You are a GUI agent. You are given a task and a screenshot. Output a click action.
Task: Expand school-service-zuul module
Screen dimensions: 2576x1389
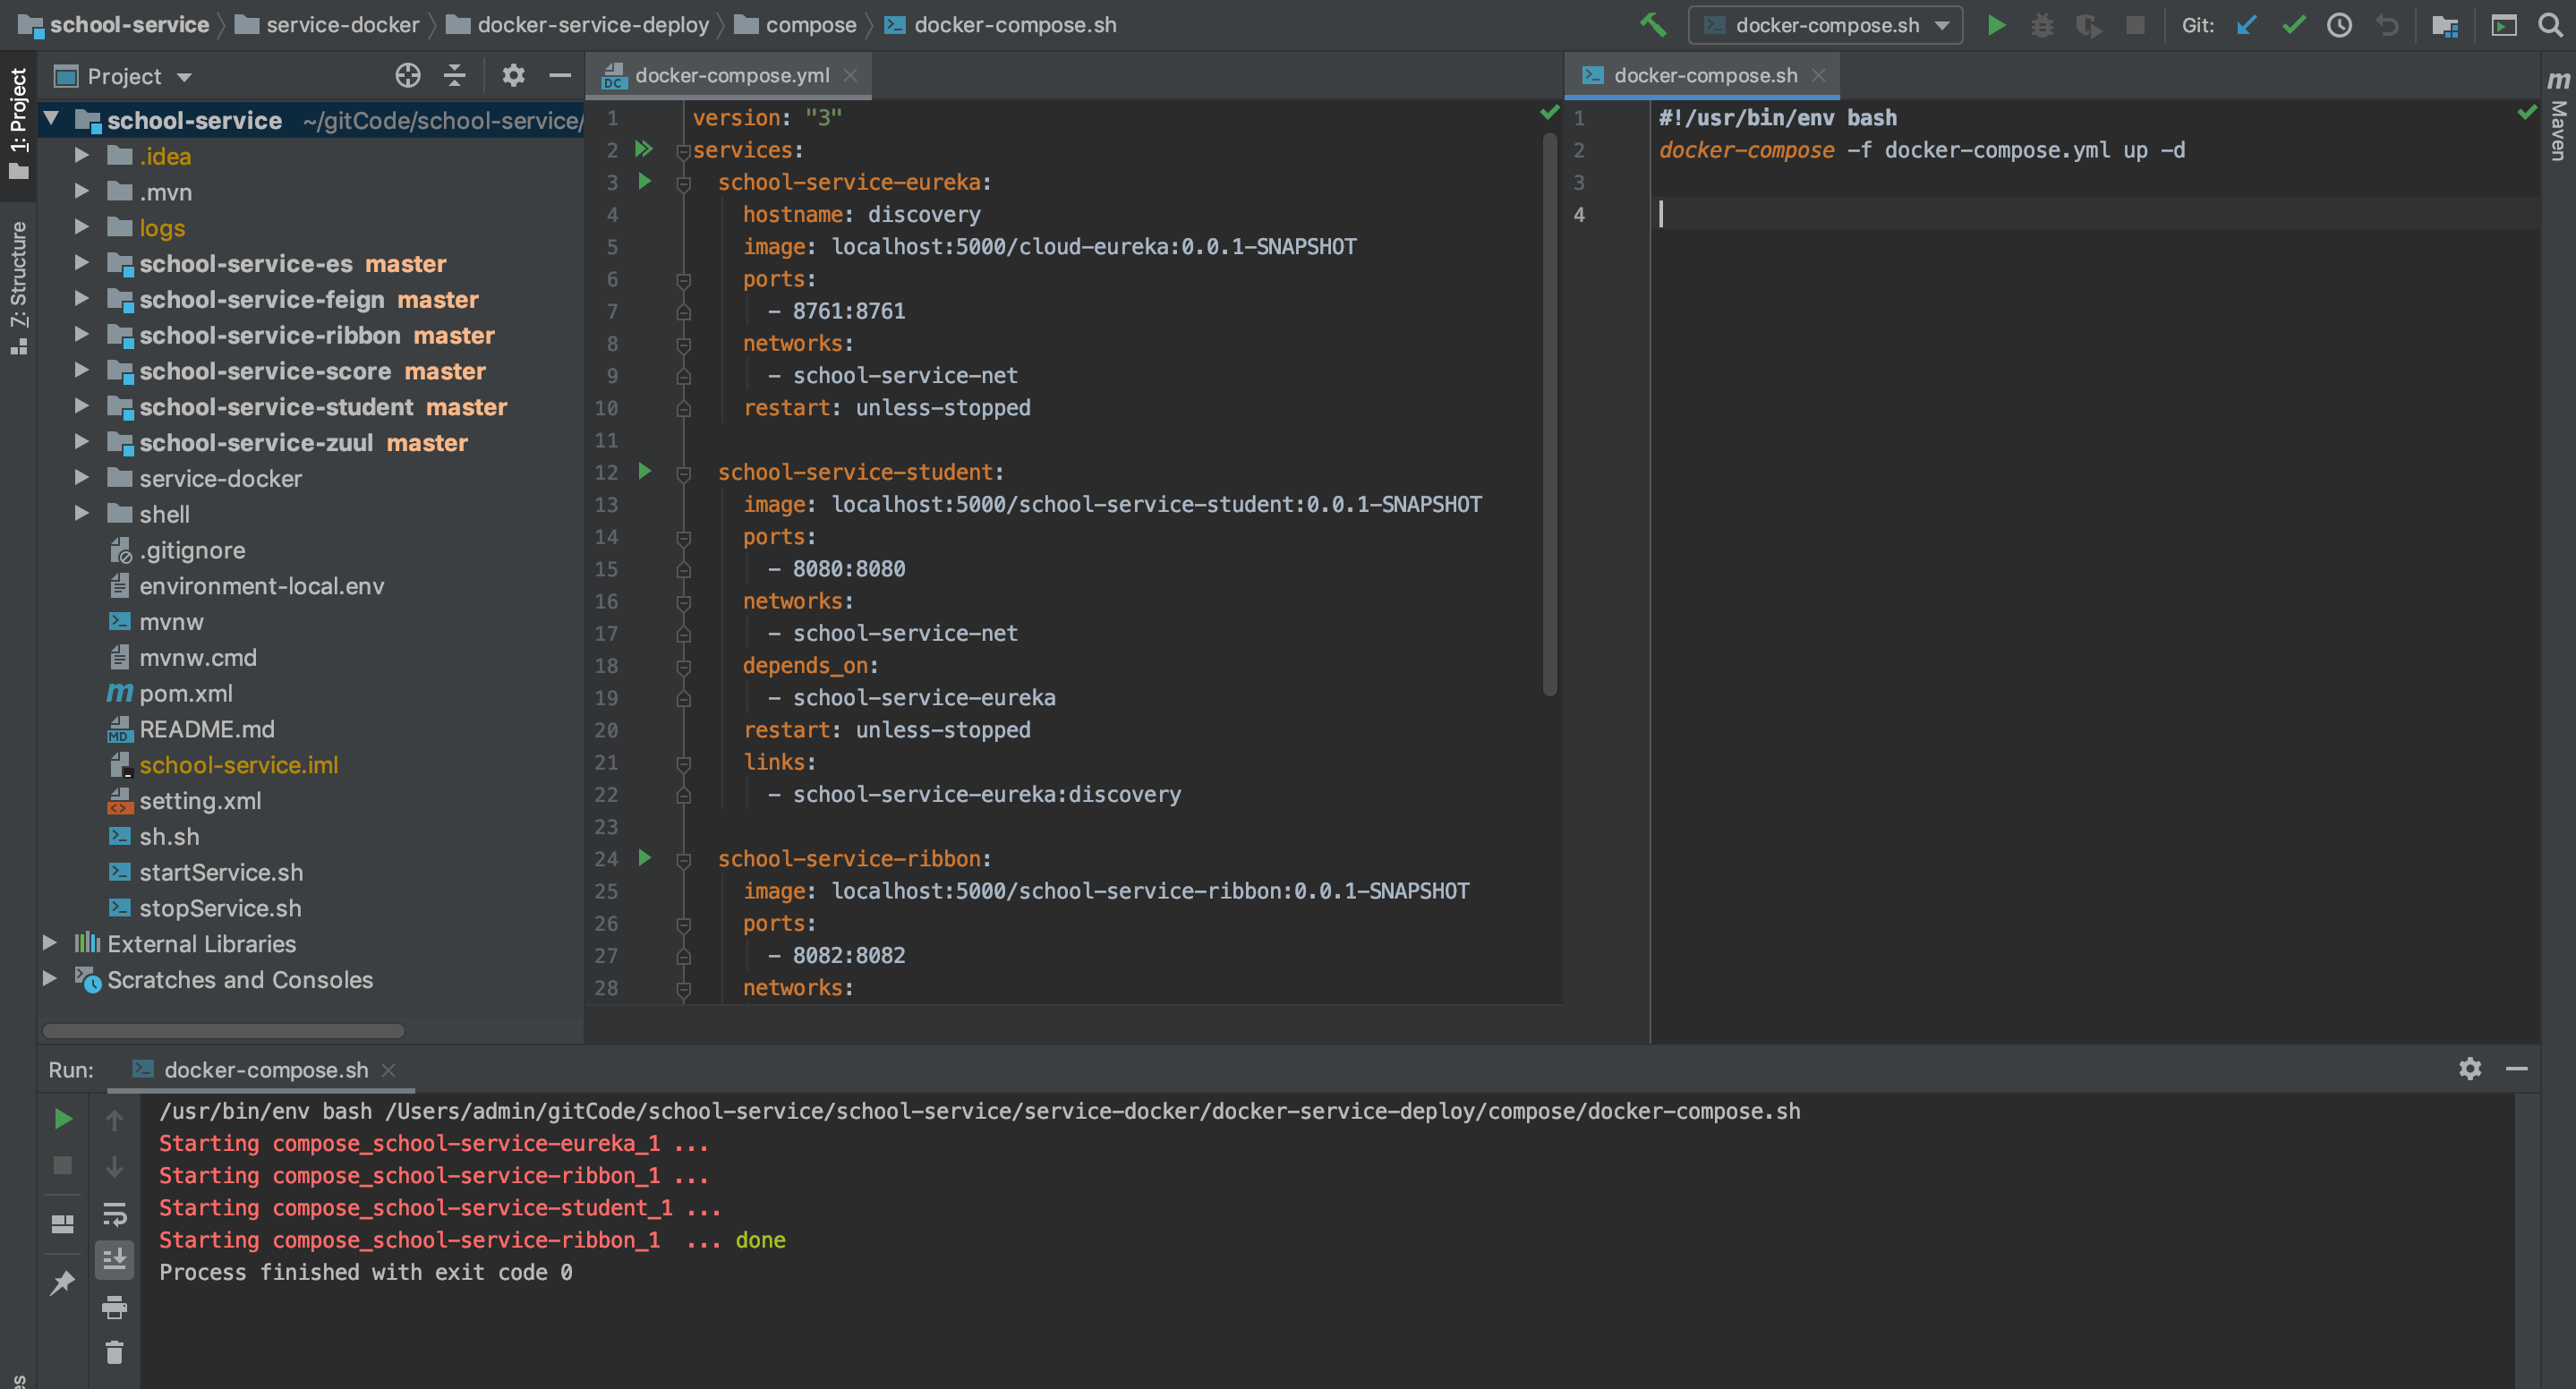click(x=82, y=442)
